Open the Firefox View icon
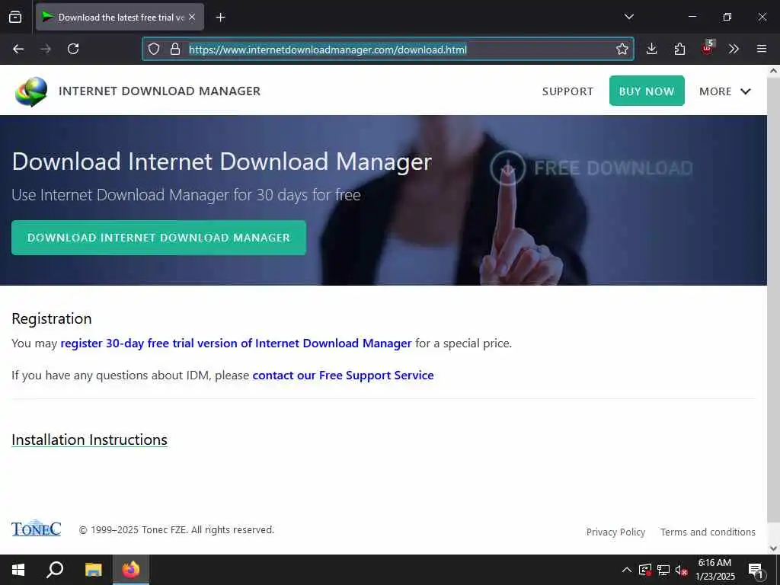The image size is (780, 585). [15, 17]
